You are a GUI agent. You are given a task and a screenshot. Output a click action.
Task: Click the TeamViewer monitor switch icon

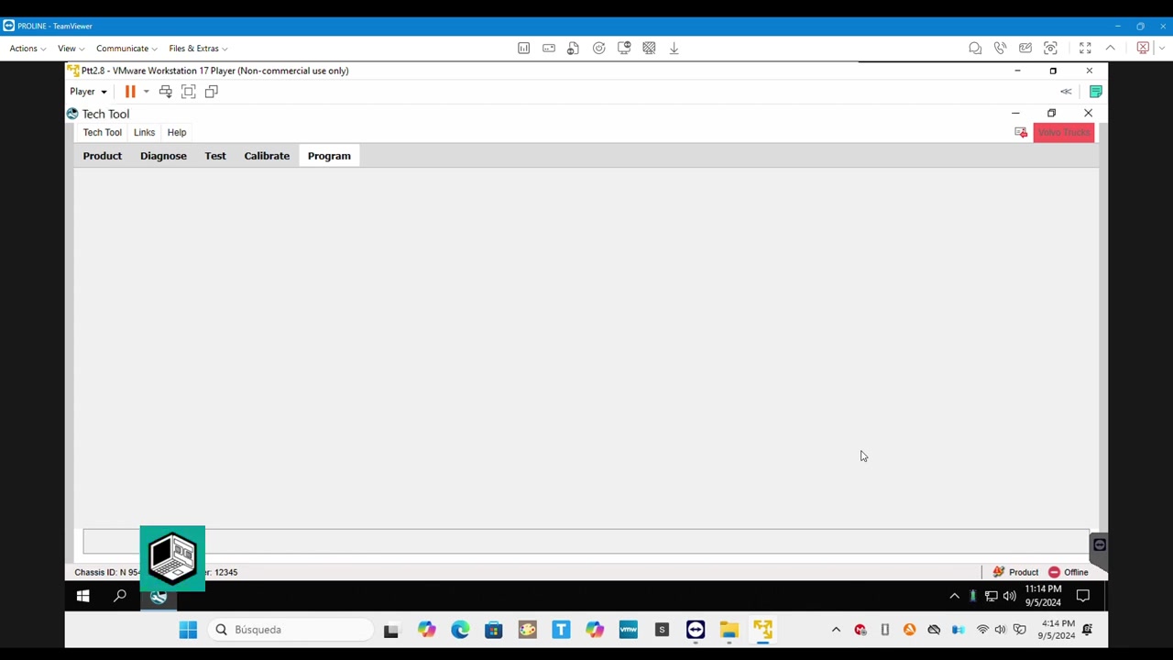point(624,49)
